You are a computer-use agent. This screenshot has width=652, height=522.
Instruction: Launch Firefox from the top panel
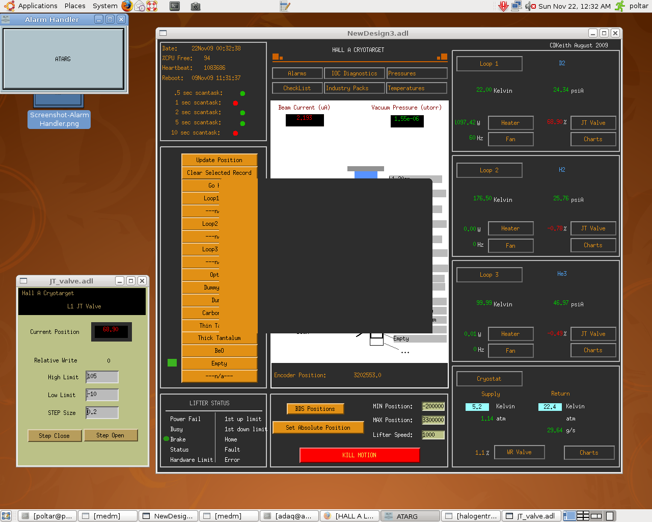point(127,6)
